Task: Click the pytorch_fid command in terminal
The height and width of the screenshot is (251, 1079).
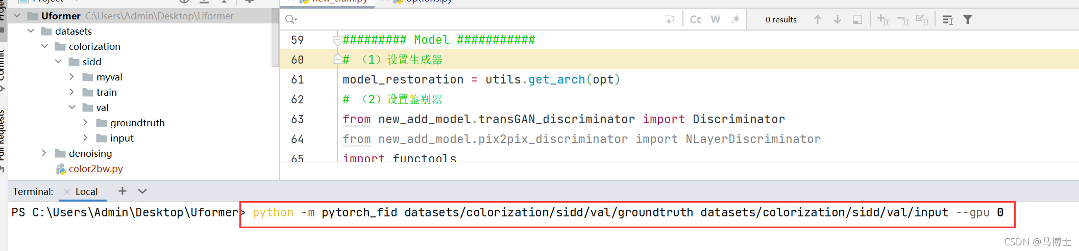Action: point(359,212)
